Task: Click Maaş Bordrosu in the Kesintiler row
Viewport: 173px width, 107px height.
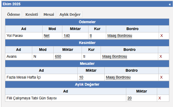Action: tap(114, 56)
